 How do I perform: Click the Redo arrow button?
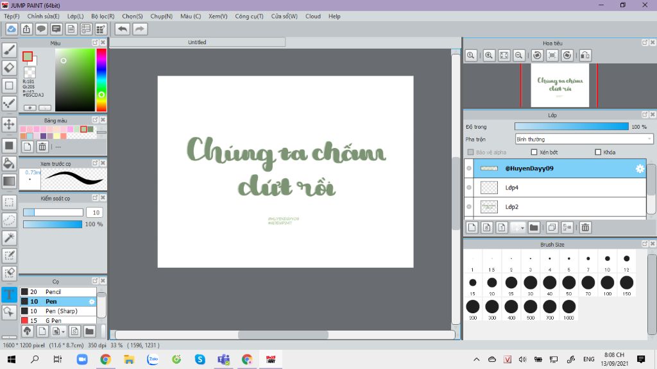coord(140,29)
